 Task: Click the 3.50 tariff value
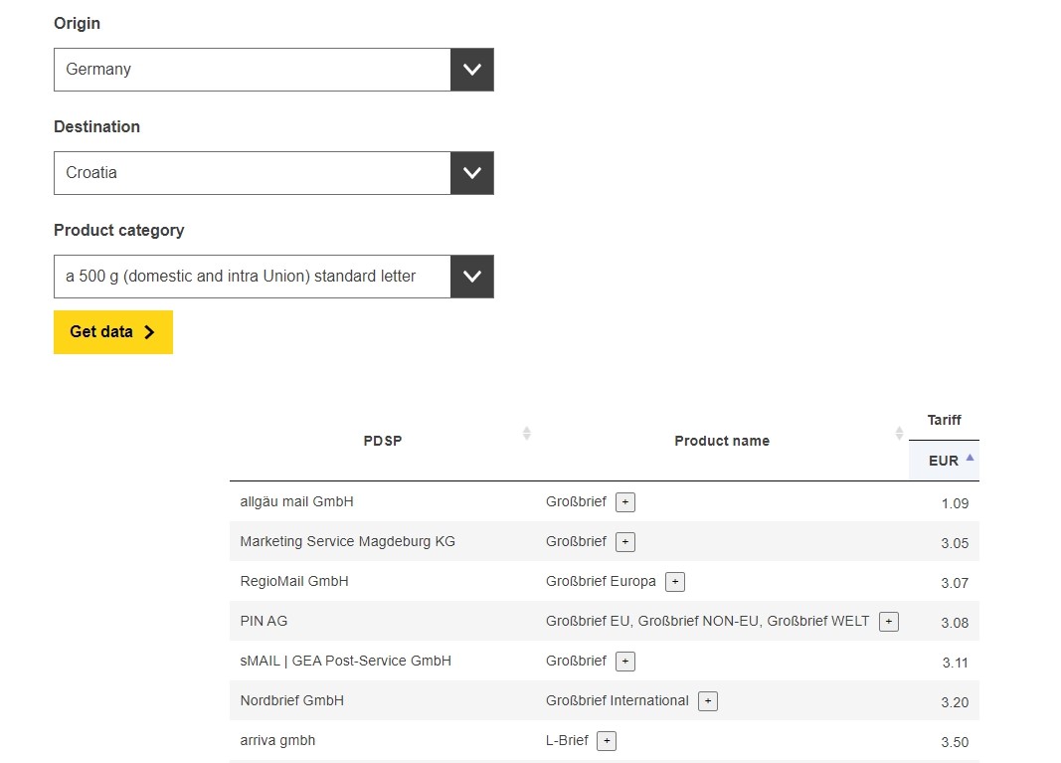click(x=955, y=743)
